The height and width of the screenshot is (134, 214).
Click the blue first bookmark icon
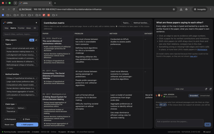click(3, 15)
